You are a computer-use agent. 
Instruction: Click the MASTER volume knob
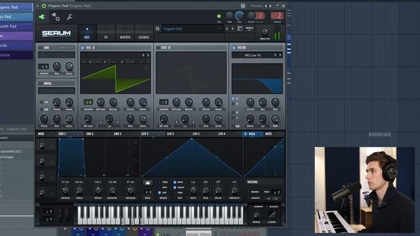(264, 32)
